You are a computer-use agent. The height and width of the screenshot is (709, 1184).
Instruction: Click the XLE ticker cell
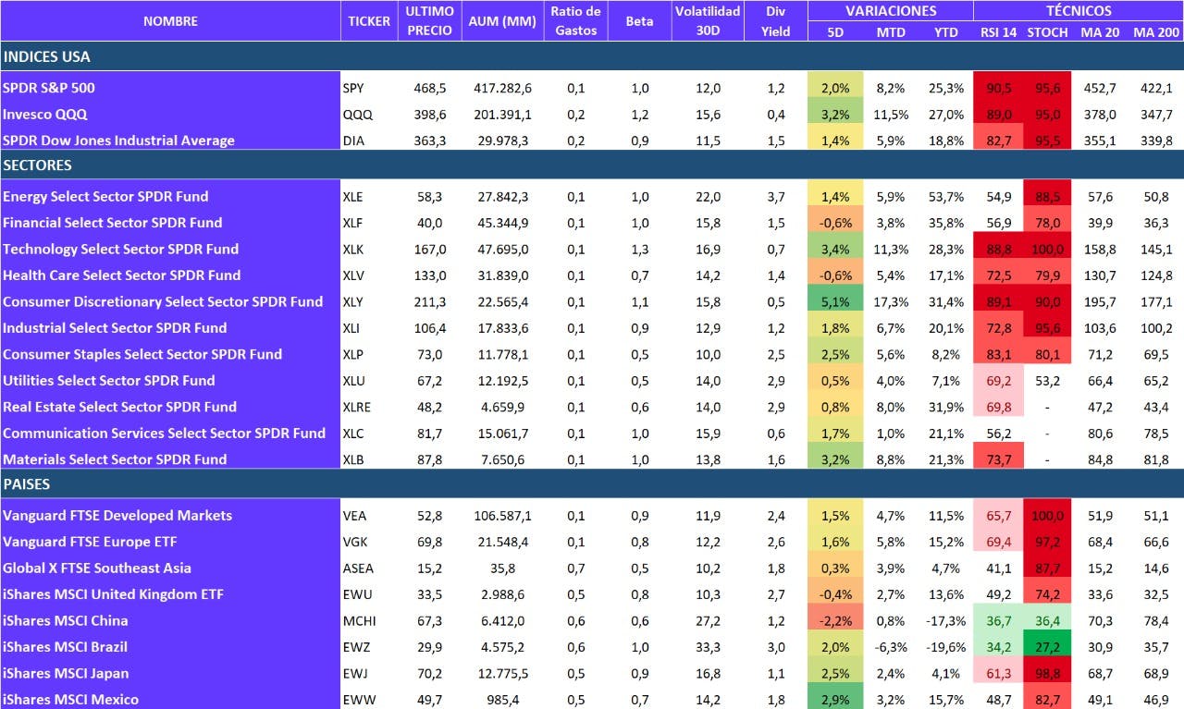tap(369, 196)
